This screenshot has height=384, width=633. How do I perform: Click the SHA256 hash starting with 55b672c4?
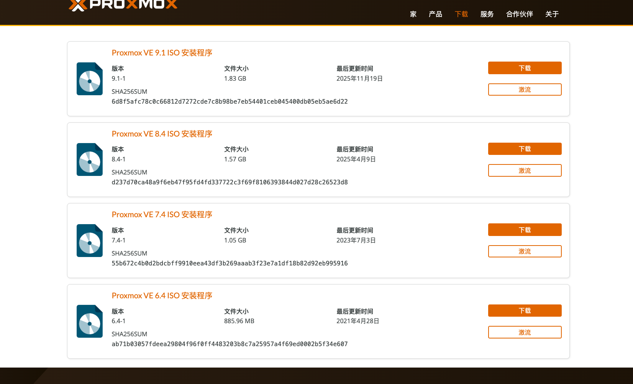tap(230, 263)
